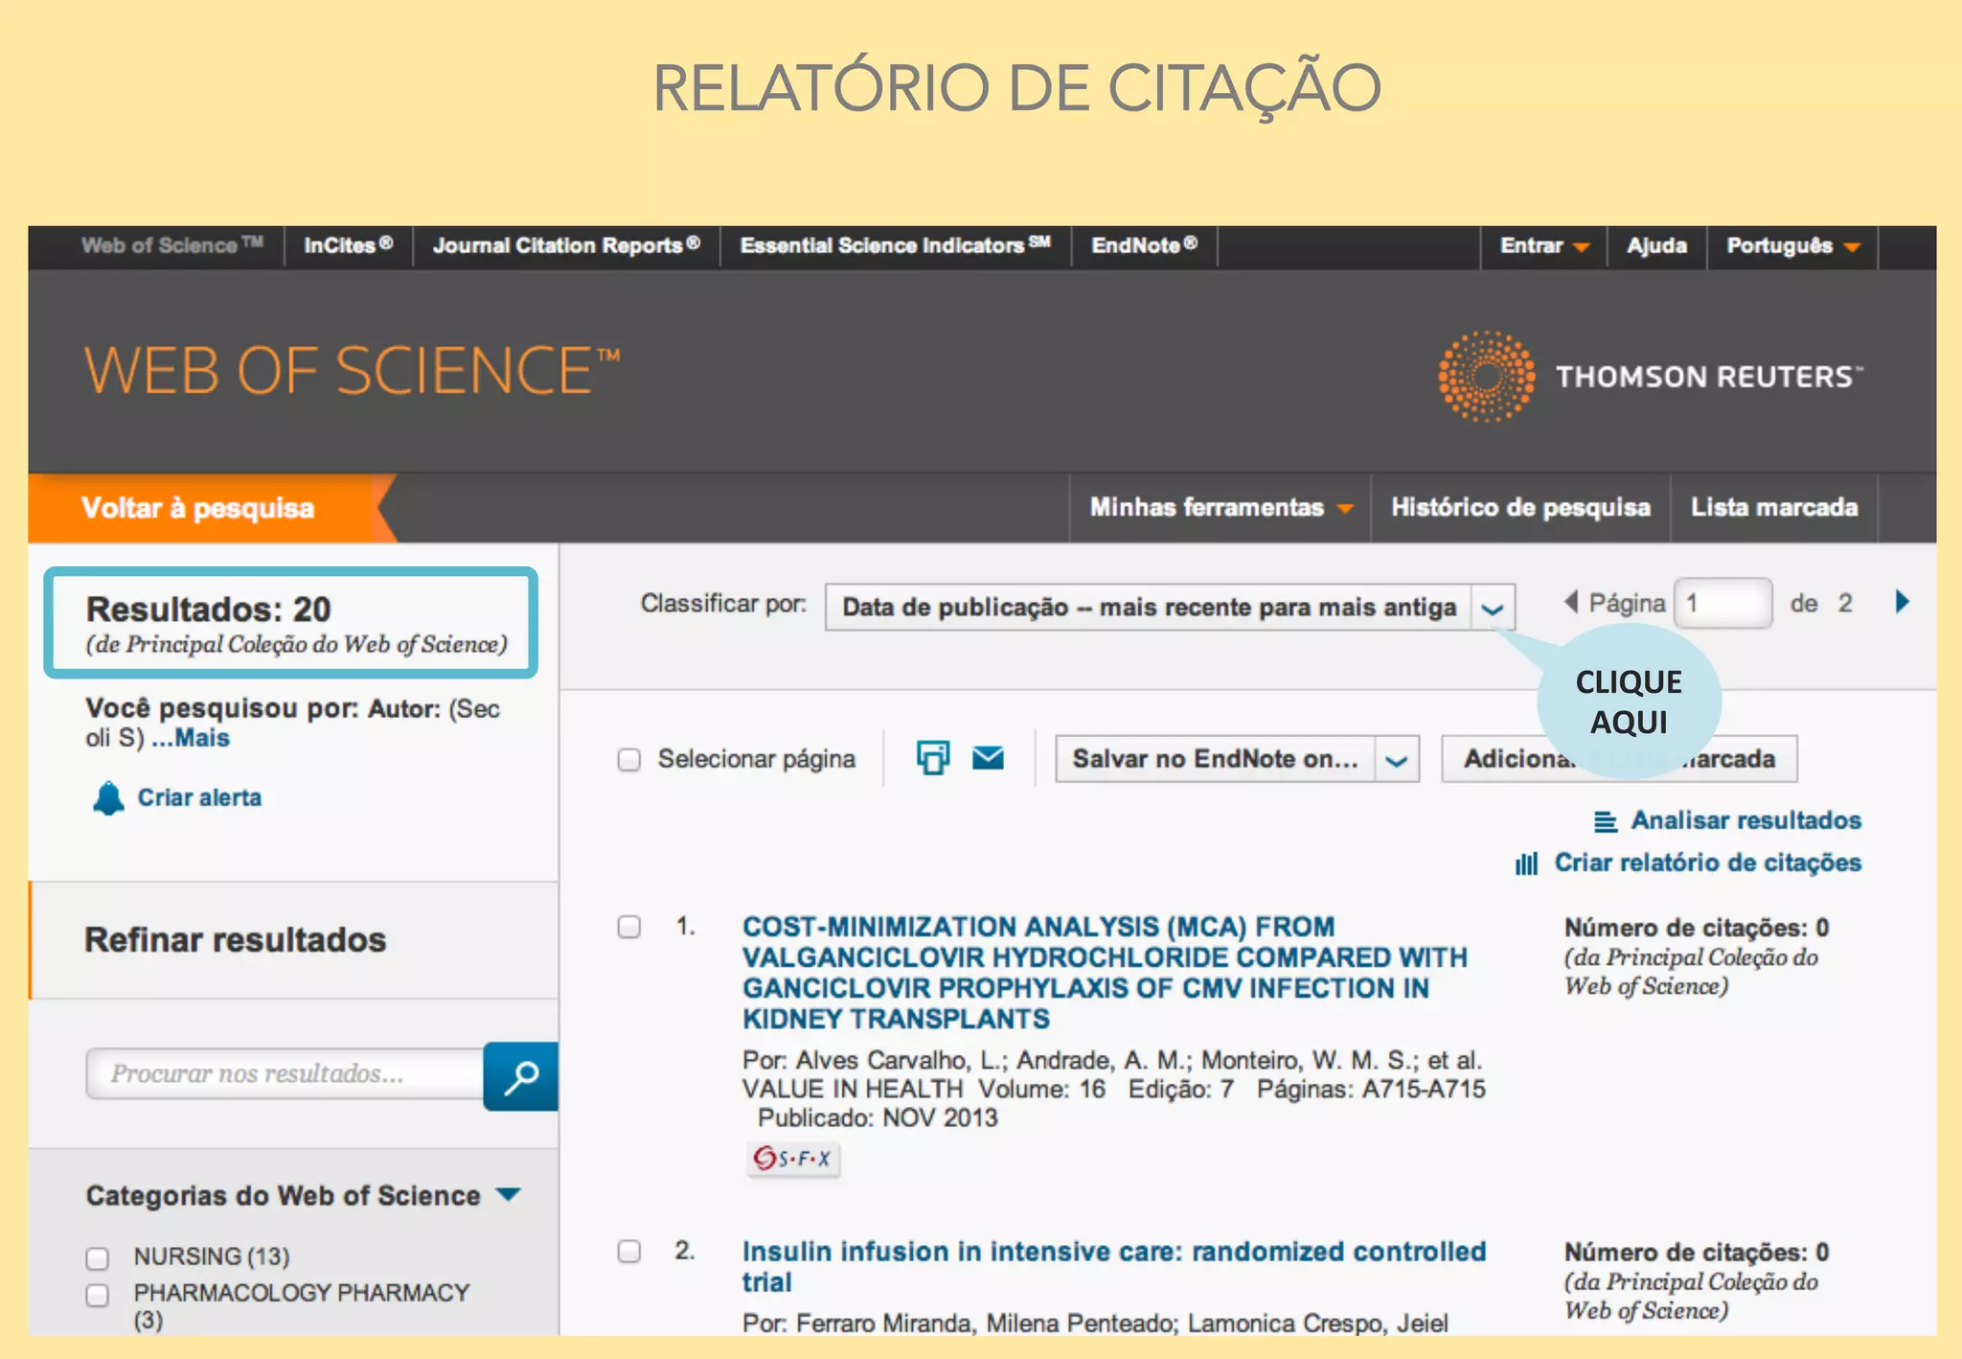The image size is (1962, 1359).
Task: Open the Salvar no EndNote online dropdown
Action: pos(1237,759)
